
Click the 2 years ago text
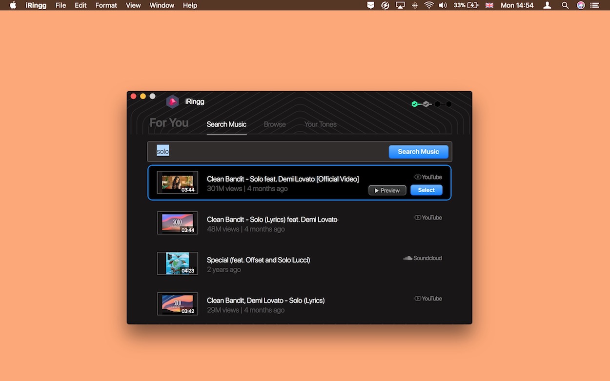coord(224,270)
